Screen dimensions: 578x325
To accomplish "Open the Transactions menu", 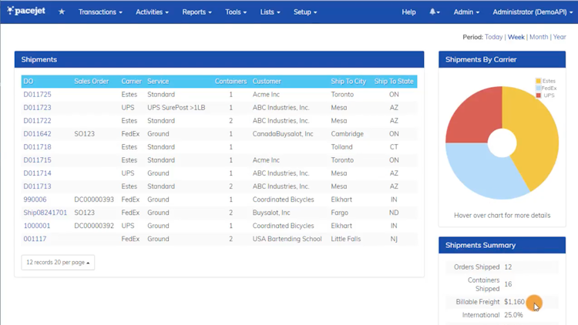I will pyautogui.click(x=100, y=12).
